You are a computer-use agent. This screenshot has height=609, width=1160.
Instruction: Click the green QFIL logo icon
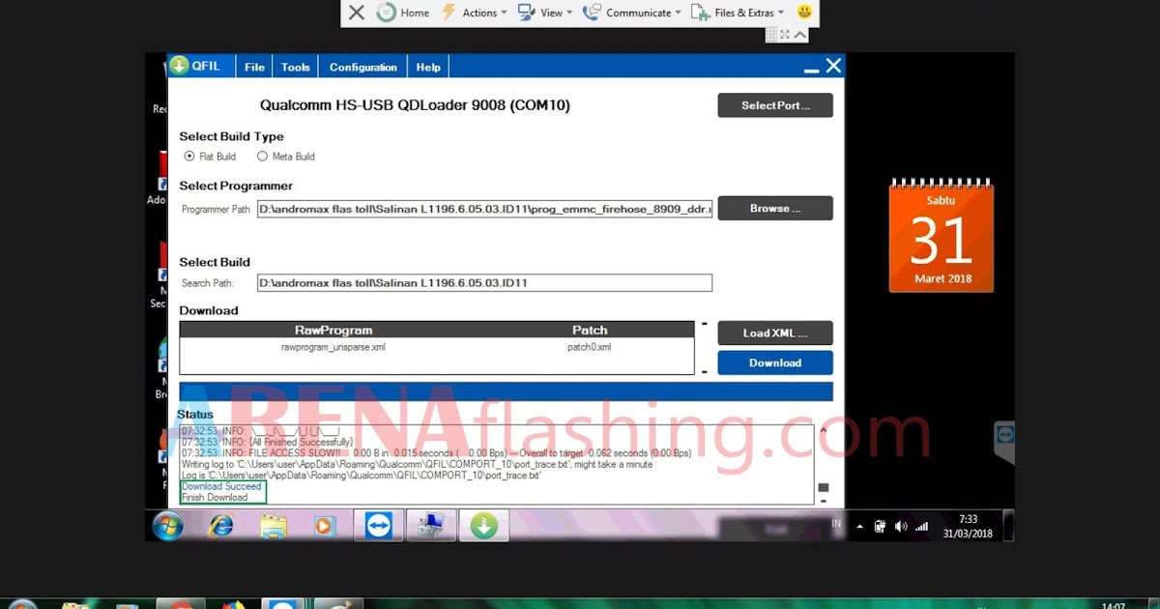coord(179,66)
